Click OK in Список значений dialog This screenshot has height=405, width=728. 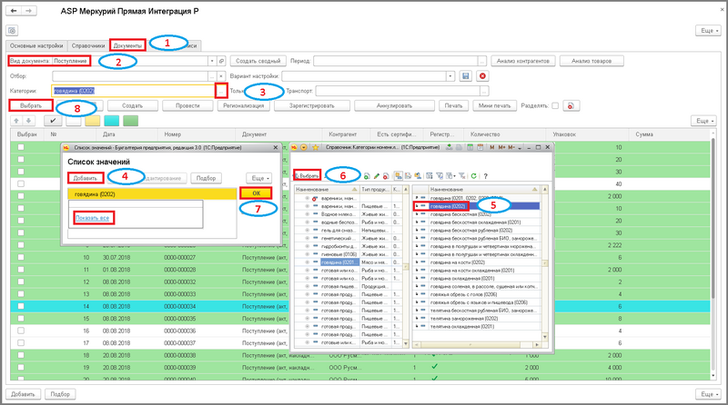pyautogui.click(x=256, y=193)
